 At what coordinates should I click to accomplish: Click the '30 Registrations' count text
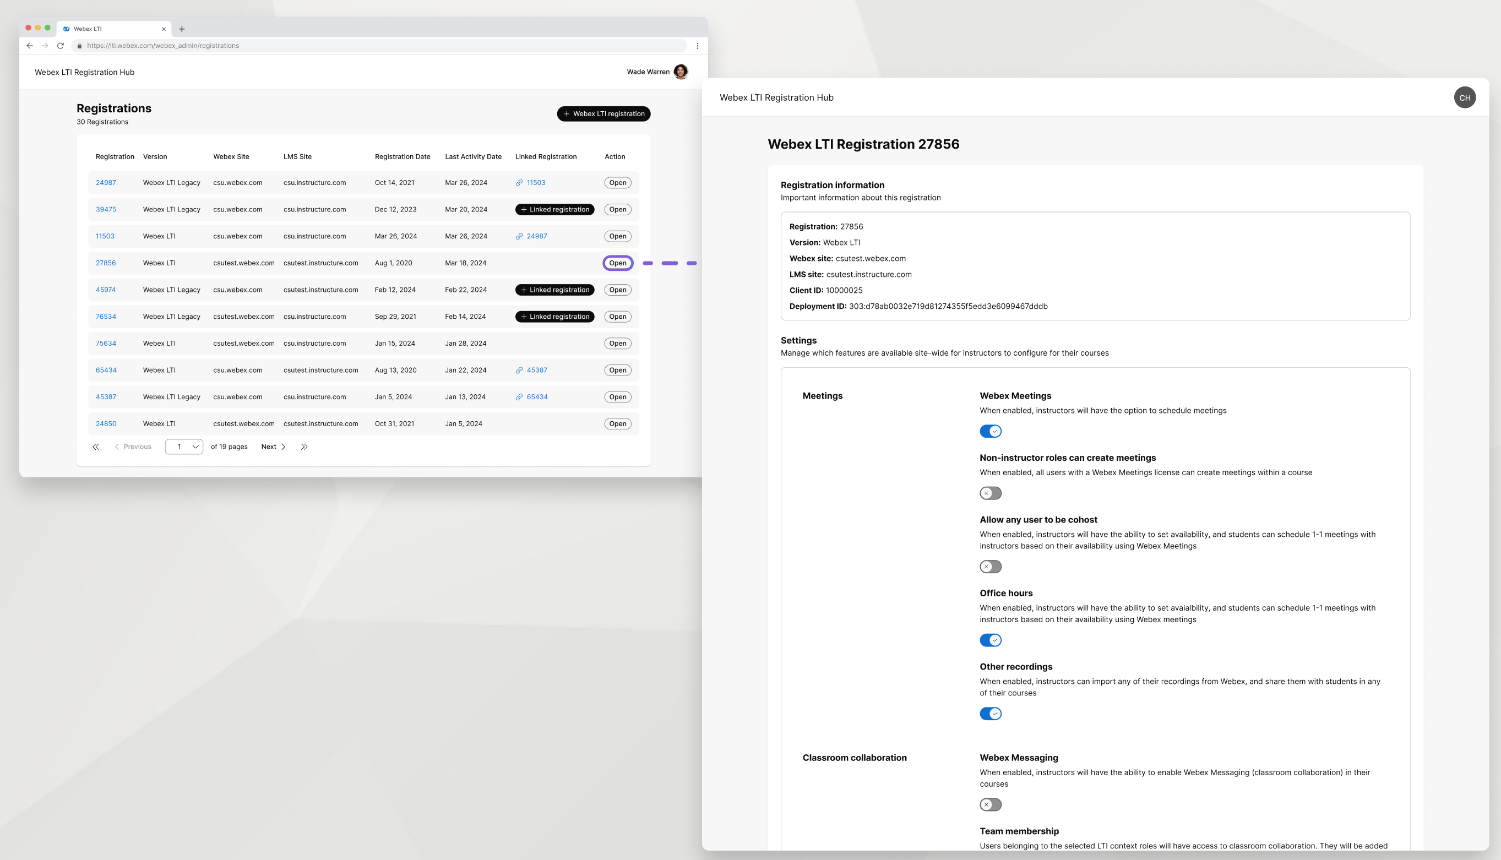[102, 122]
